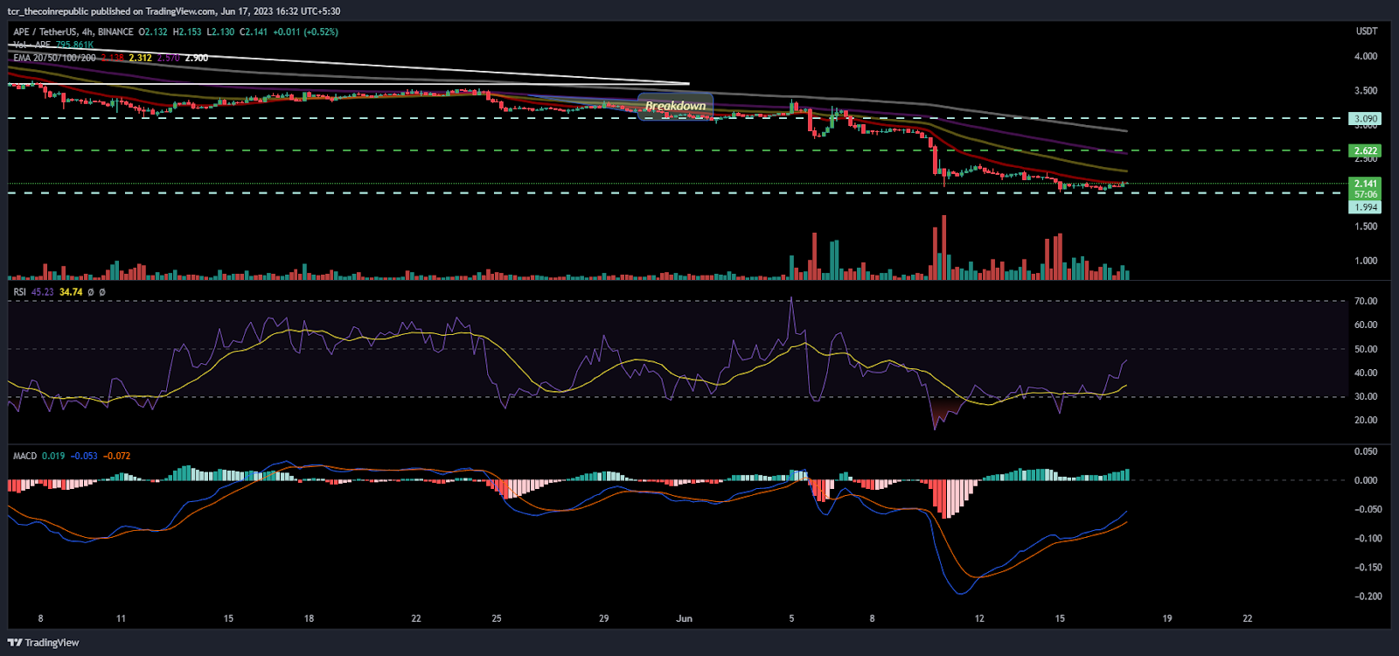Image resolution: width=1399 pixels, height=656 pixels.
Task: Click the MACD scale value 0.000
Action: (1366, 480)
